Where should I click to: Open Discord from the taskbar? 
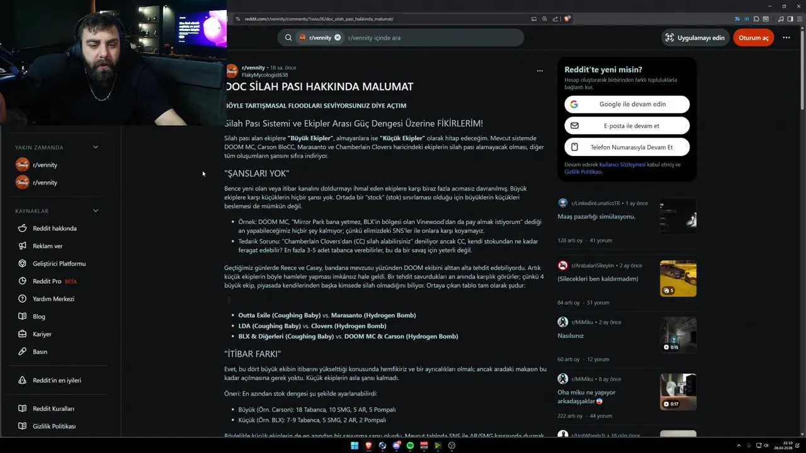396,445
